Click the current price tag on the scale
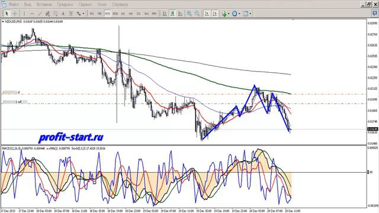Viewport: 379px width, 213px height. [x=372, y=129]
